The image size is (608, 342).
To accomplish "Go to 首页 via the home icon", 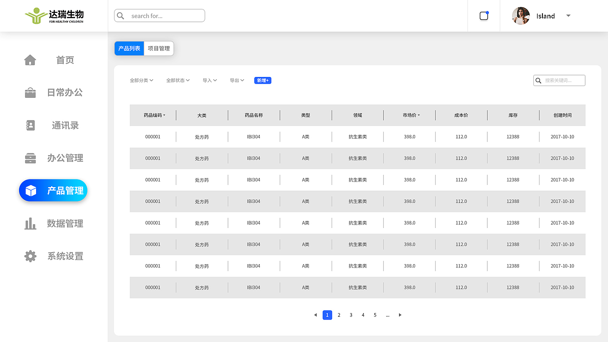I will (x=30, y=60).
